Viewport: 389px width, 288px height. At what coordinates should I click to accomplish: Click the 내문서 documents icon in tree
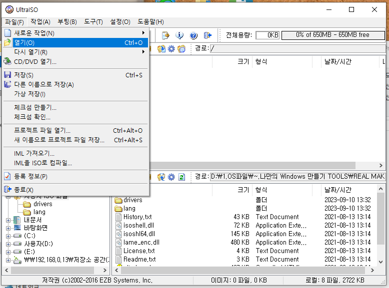click(17, 220)
